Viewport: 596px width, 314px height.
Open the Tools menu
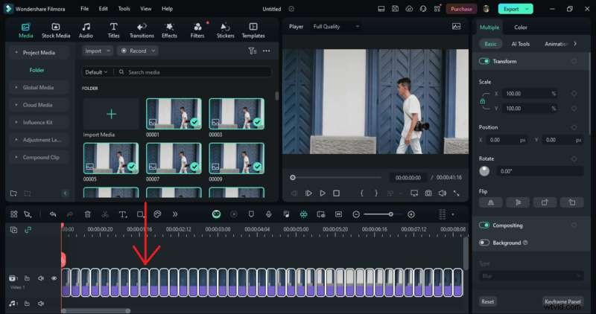(x=124, y=8)
